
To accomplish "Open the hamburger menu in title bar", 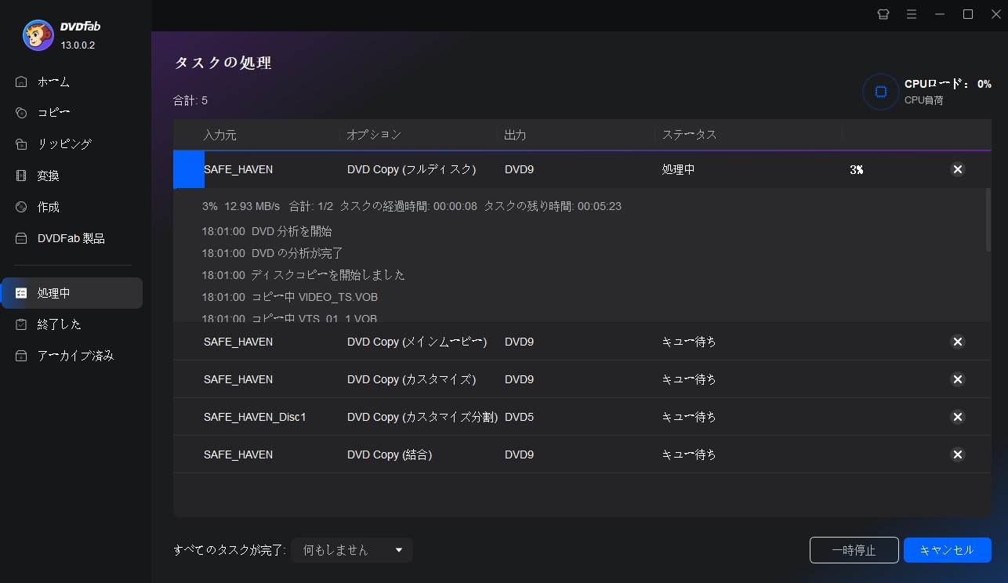I will click(912, 14).
